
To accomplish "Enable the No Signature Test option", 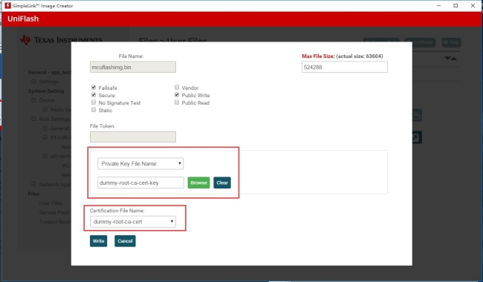I will click(x=94, y=102).
